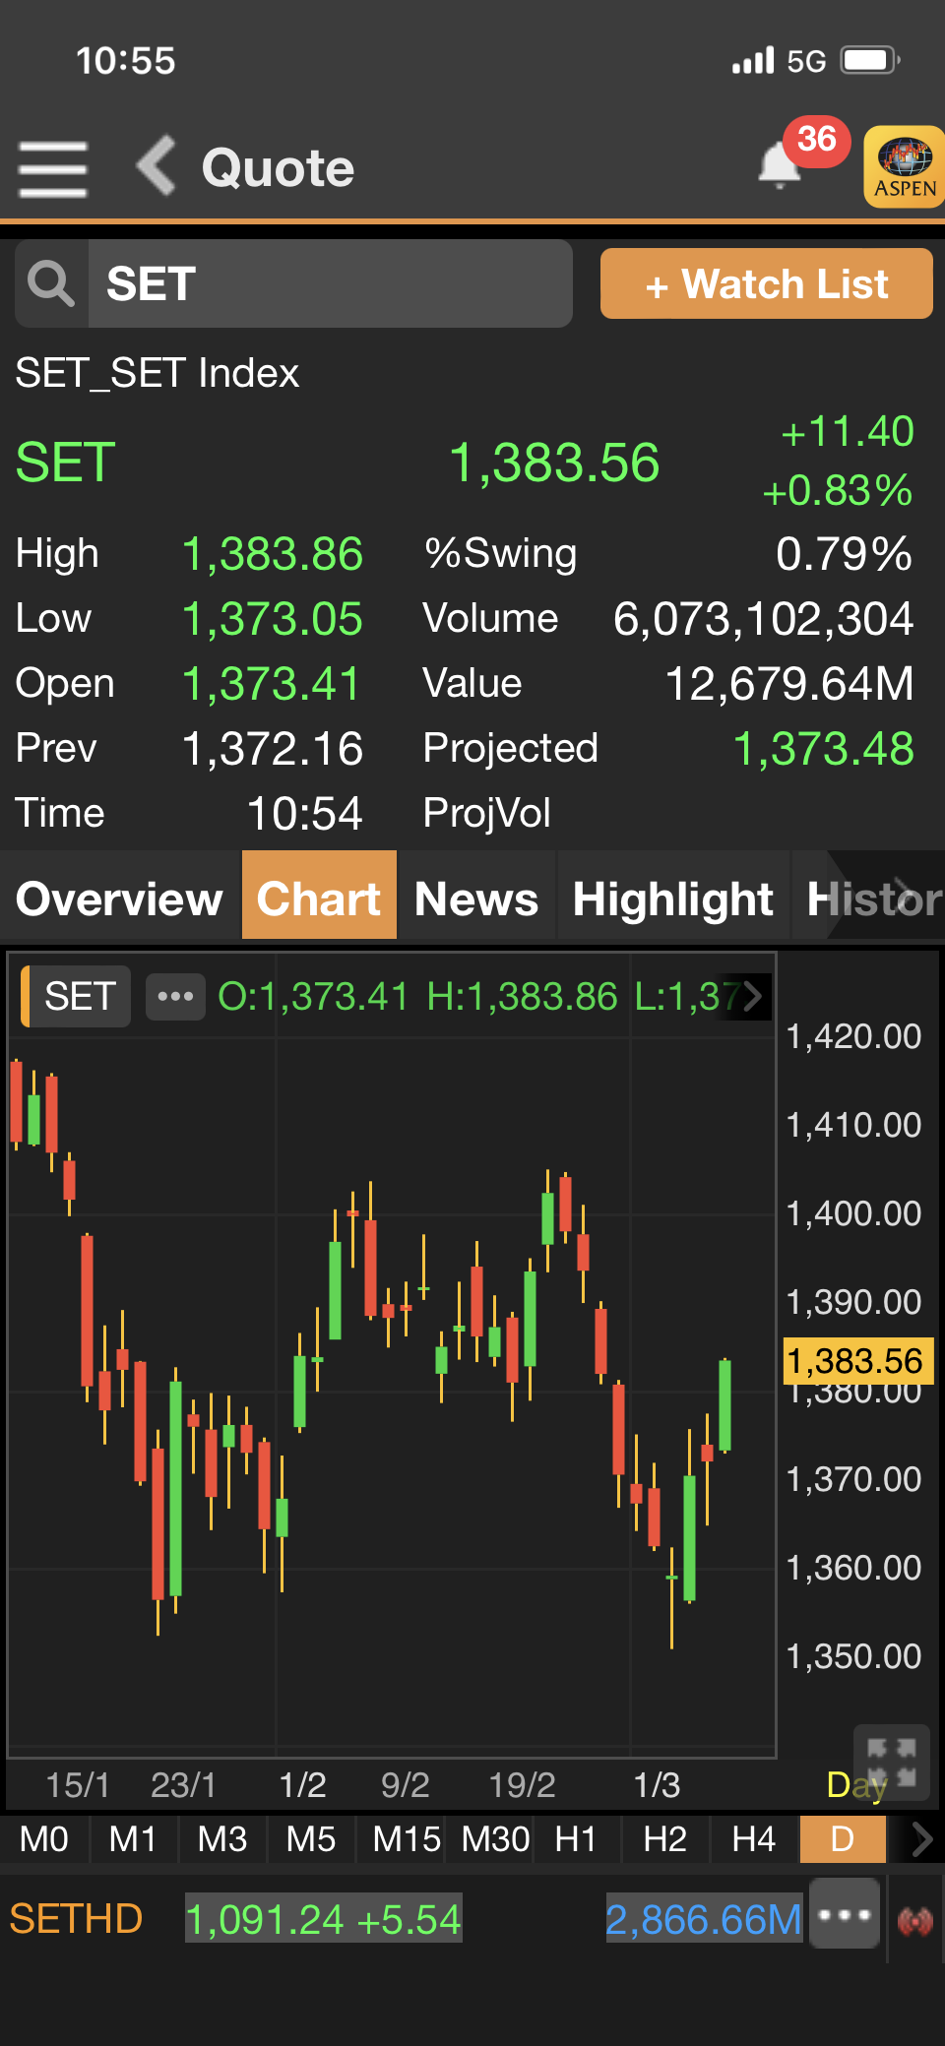Tap the SET_SET Index title

pos(157,373)
